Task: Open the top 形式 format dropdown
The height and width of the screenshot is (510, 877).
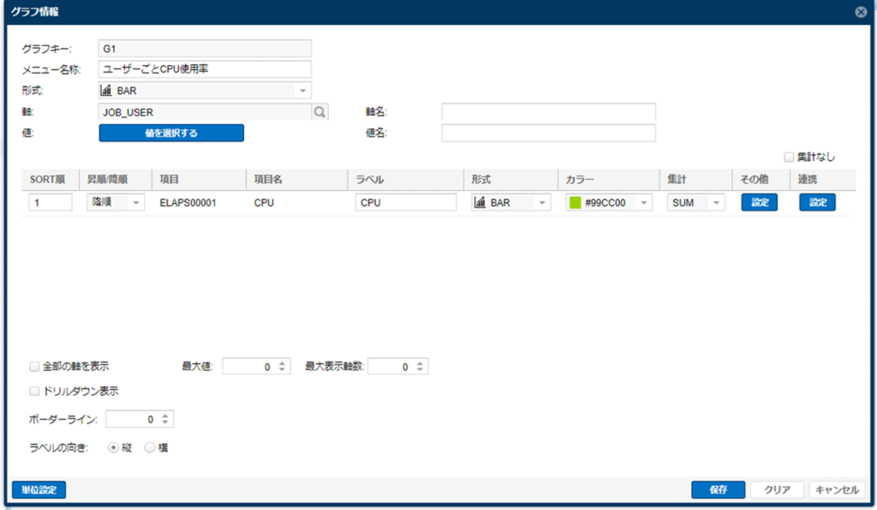Action: point(304,90)
